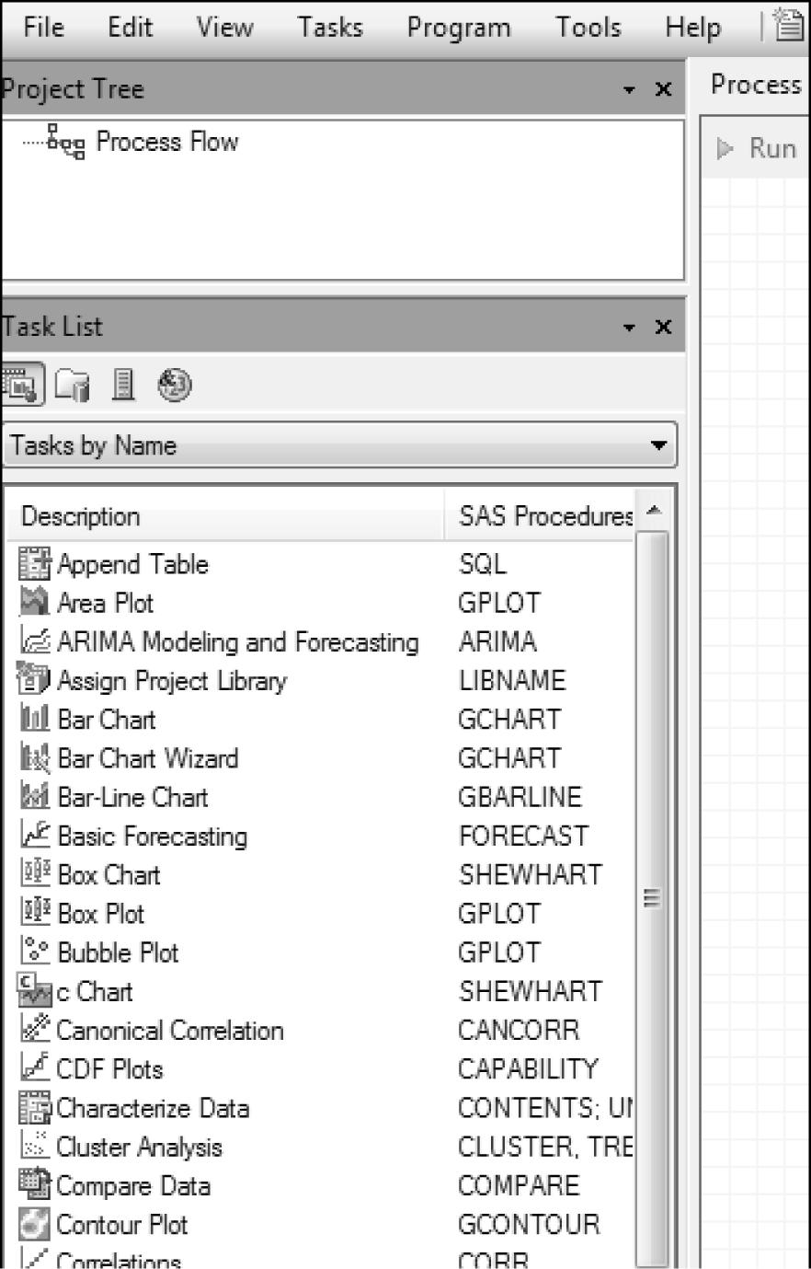Click the c Chart task icon
The image size is (811, 1269).
tap(35, 991)
